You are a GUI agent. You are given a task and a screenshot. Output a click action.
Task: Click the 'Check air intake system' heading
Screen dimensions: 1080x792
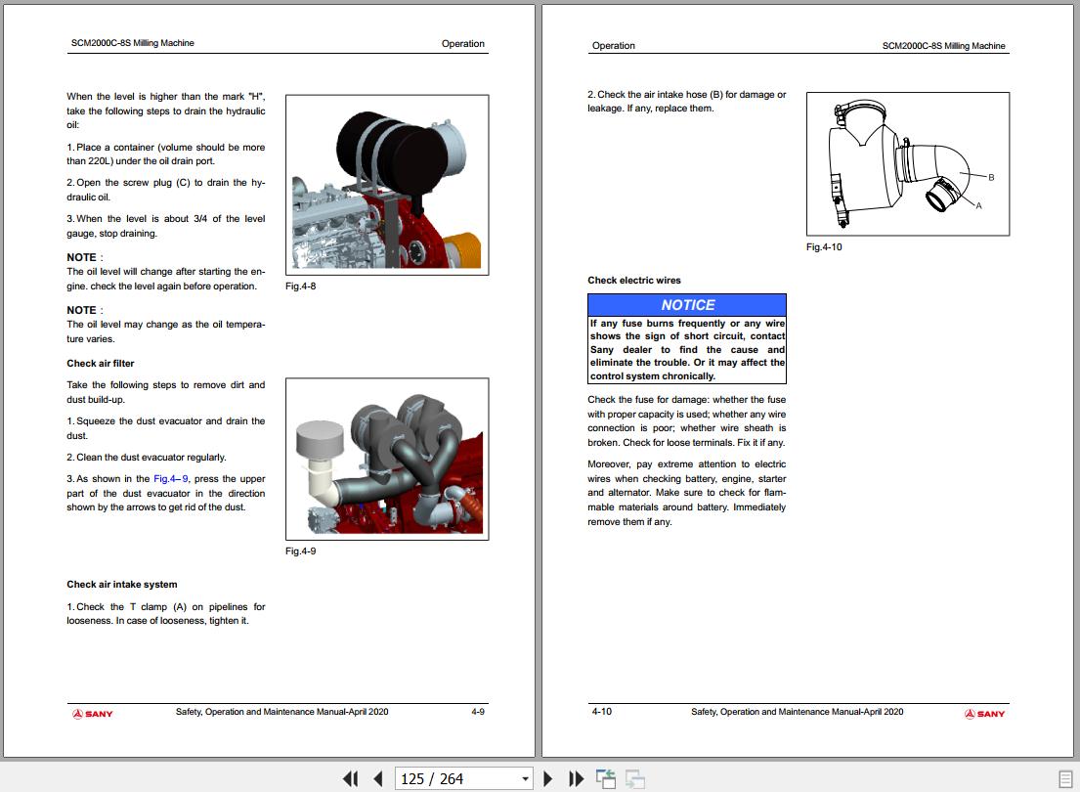tap(122, 585)
